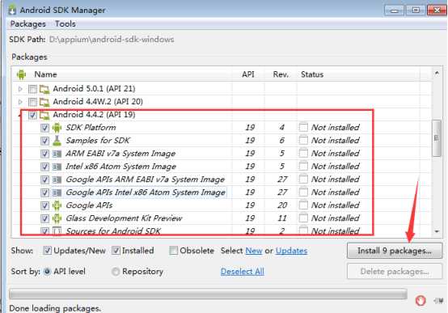Screen dimensions: 448x313
Task: Uncheck the Intel x86 Atom System Image checkbox
Action: click(x=44, y=167)
